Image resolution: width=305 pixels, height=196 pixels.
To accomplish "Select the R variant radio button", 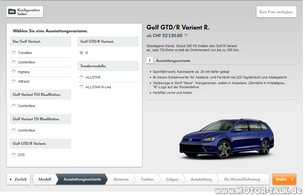I will tap(81, 53).
